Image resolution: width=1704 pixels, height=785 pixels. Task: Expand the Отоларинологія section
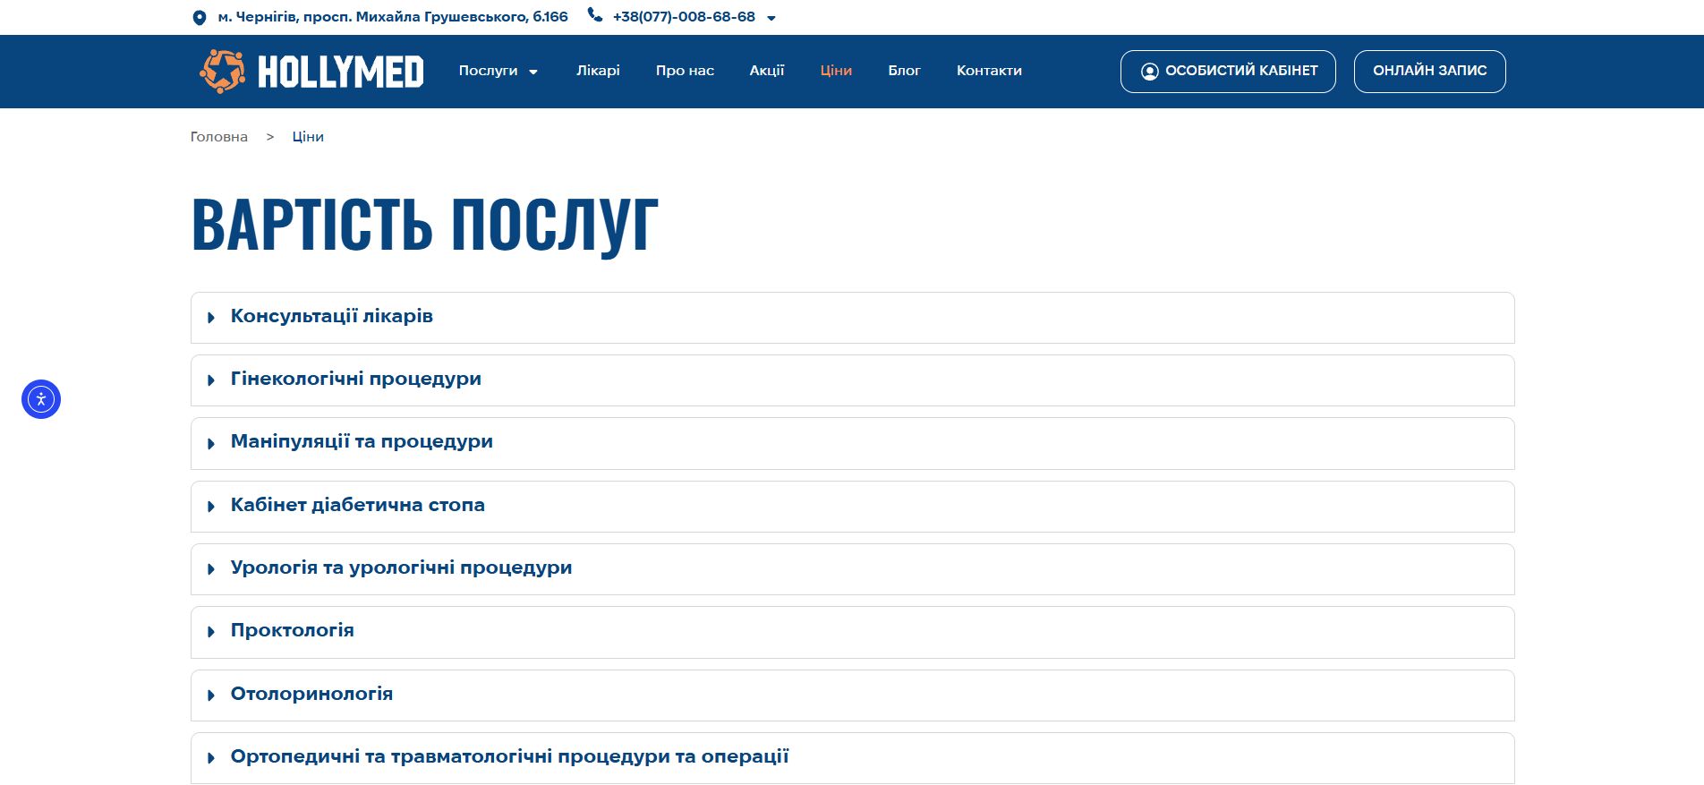[311, 695]
